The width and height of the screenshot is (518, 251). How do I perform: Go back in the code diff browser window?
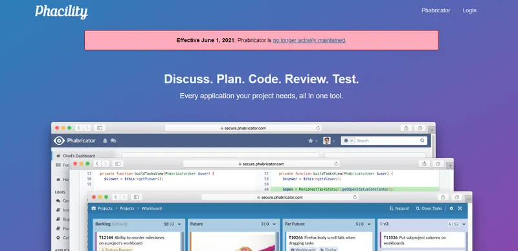98,164
